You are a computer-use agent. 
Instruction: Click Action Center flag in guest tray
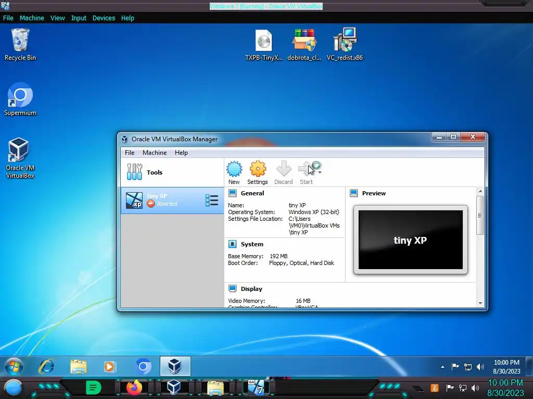coord(455,367)
